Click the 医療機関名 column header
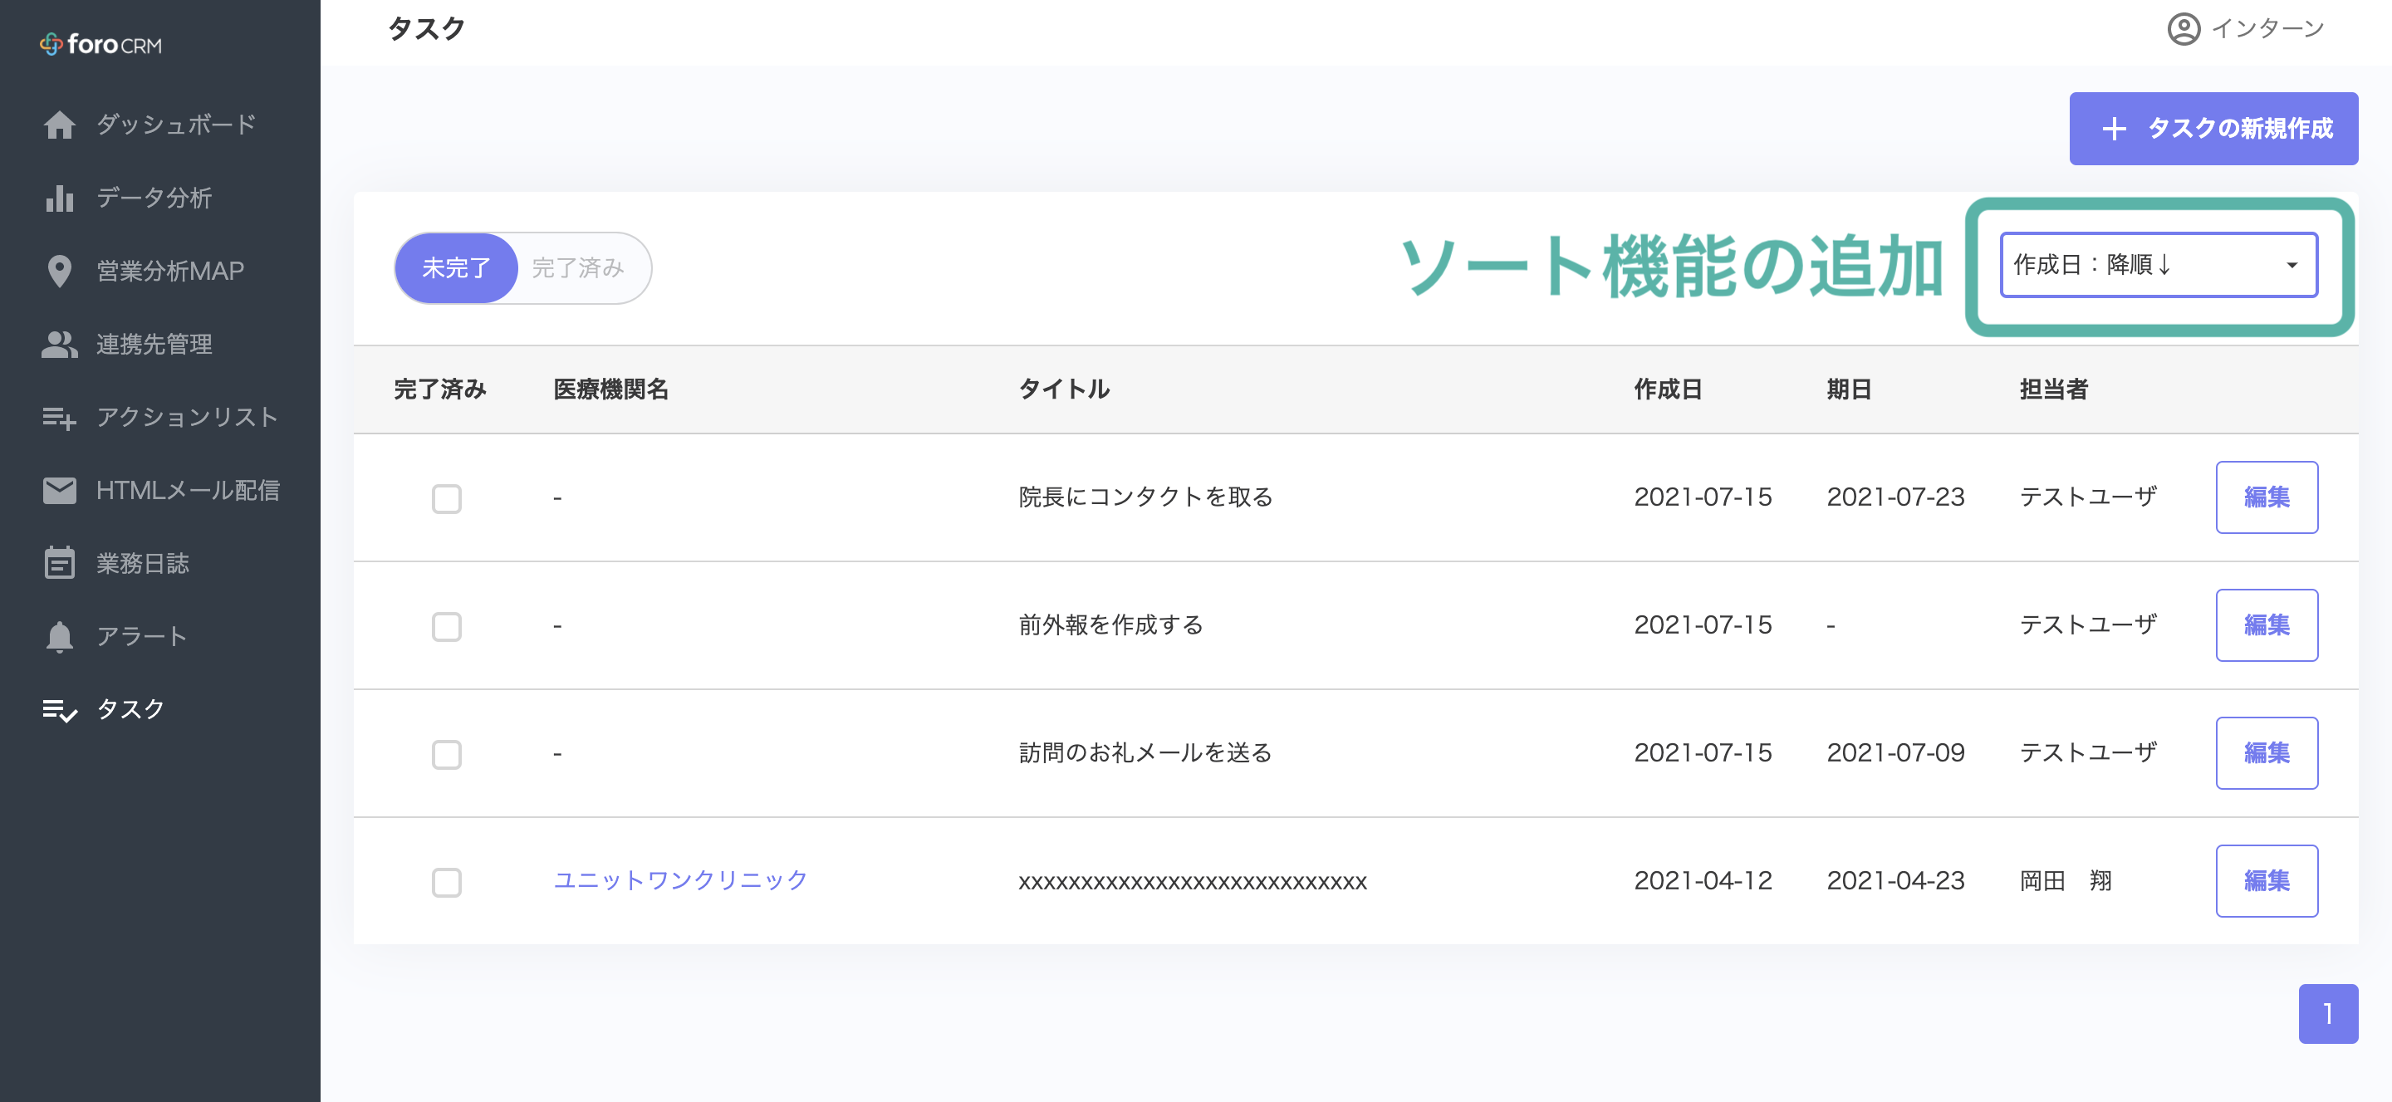2392x1102 pixels. point(611,389)
